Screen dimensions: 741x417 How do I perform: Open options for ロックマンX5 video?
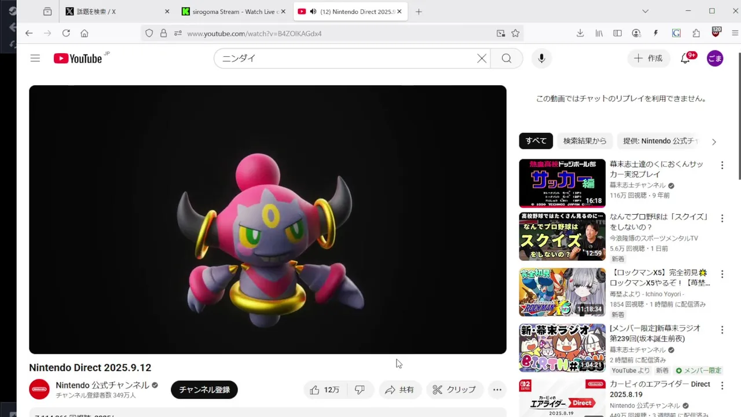[x=722, y=273]
